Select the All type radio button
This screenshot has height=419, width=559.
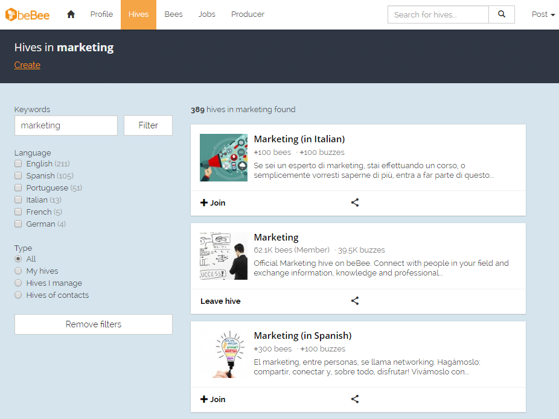(18, 259)
